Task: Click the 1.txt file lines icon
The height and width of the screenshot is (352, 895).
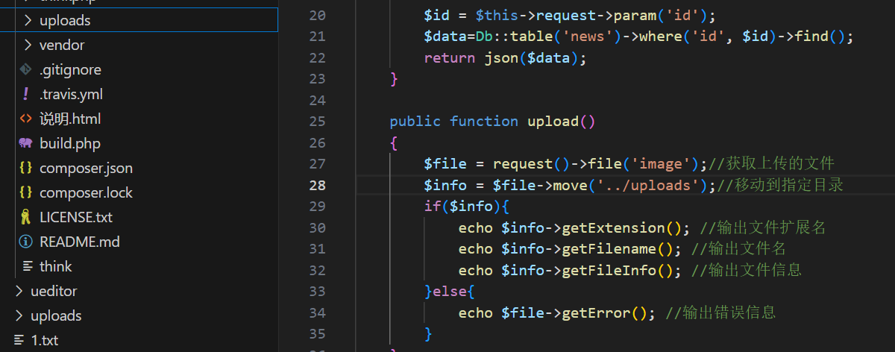Action: [19, 341]
